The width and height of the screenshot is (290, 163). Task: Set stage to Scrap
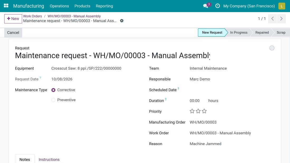pos(281,32)
